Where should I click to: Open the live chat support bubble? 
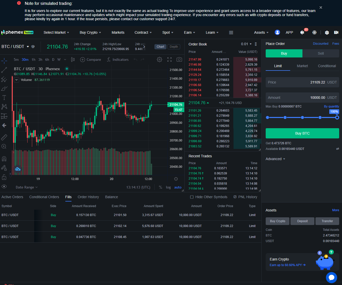pos(332,277)
